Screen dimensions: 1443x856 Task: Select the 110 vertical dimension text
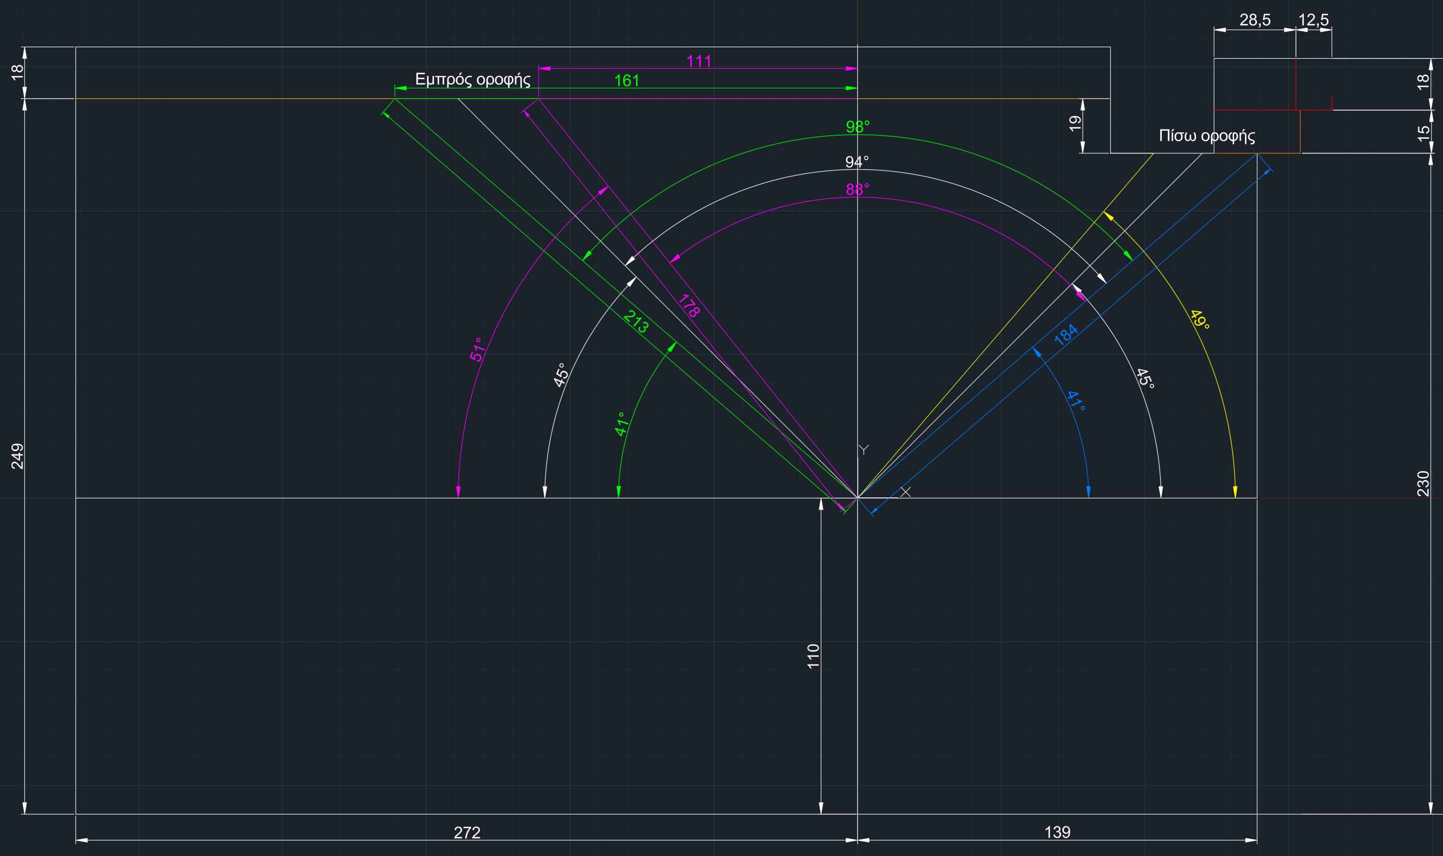point(813,657)
